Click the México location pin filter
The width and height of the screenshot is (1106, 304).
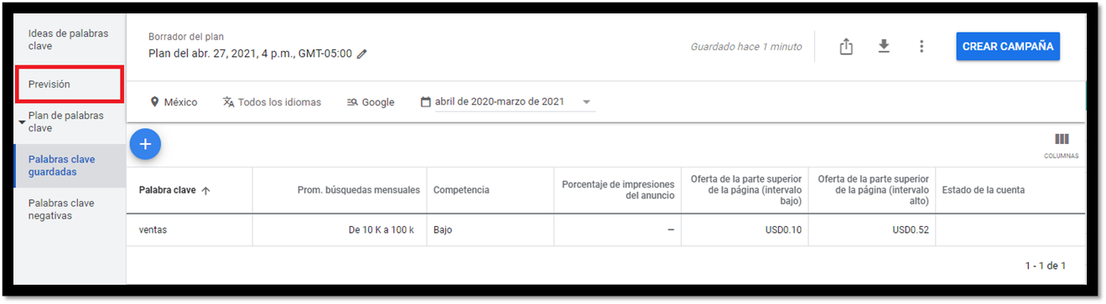pos(174,102)
